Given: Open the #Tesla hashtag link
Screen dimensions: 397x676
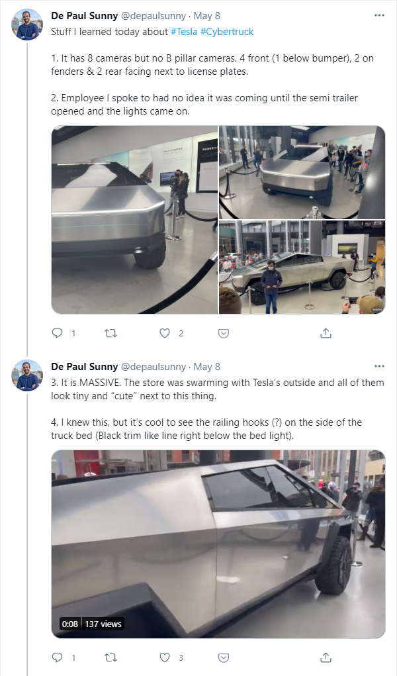Looking at the screenshot, I should pyautogui.click(x=184, y=32).
